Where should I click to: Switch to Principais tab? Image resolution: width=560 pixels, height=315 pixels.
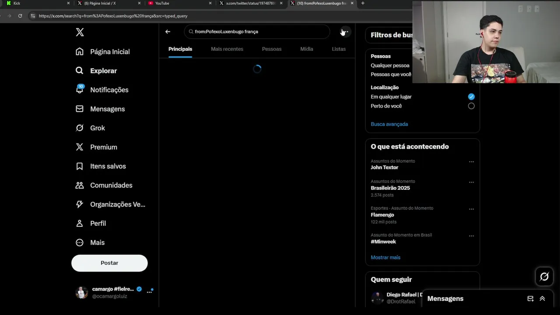180,49
